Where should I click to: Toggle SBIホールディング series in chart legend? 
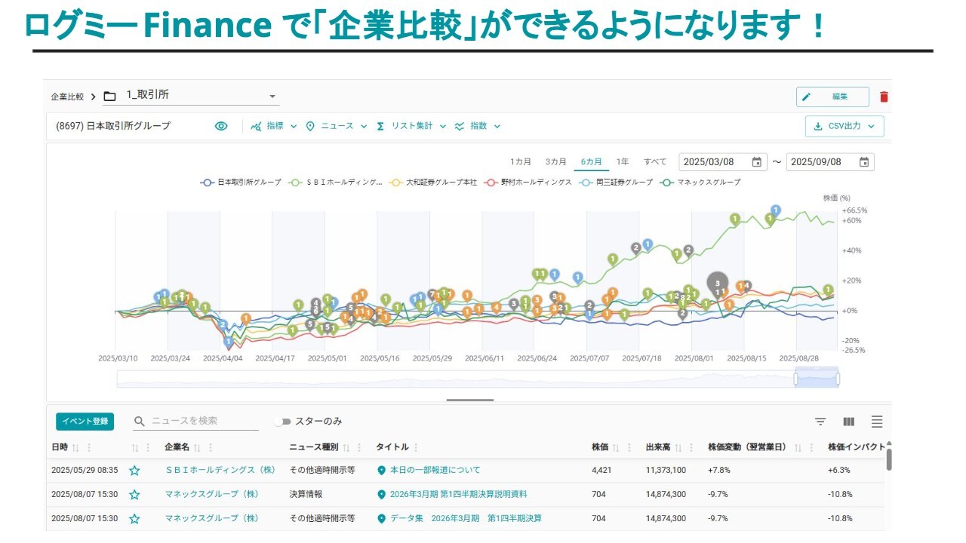tap(337, 183)
